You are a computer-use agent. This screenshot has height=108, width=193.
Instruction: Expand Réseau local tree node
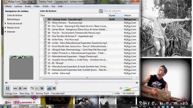[5, 28]
